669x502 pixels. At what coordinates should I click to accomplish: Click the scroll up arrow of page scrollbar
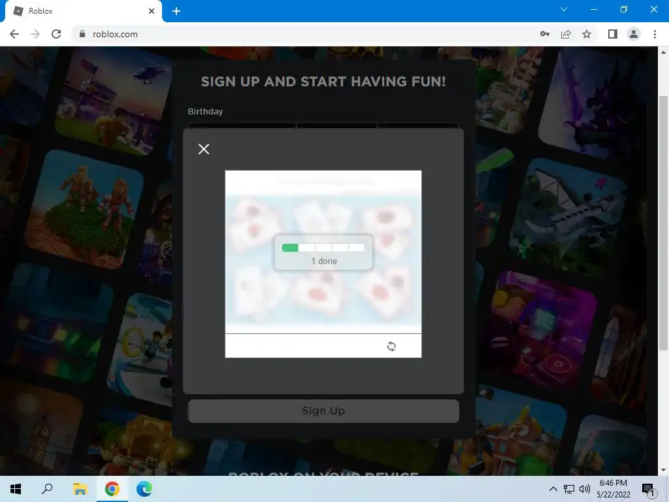(x=663, y=52)
